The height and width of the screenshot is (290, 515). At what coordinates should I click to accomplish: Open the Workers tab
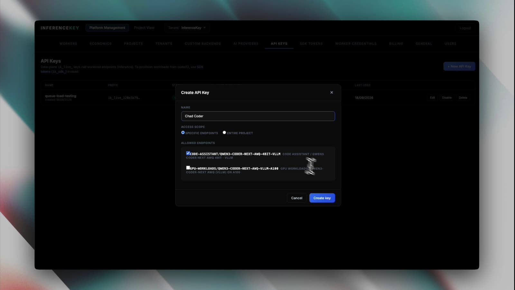click(68, 43)
